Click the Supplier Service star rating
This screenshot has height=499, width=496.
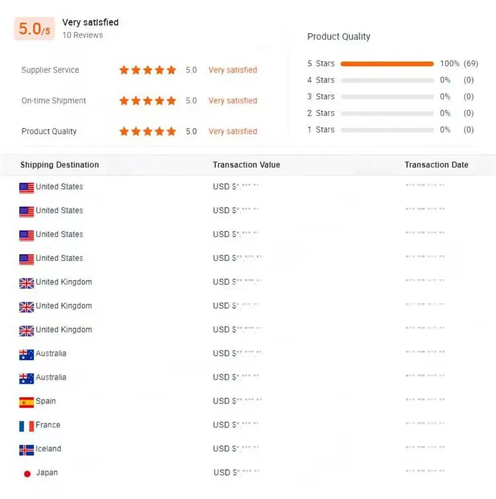click(x=147, y=70)
